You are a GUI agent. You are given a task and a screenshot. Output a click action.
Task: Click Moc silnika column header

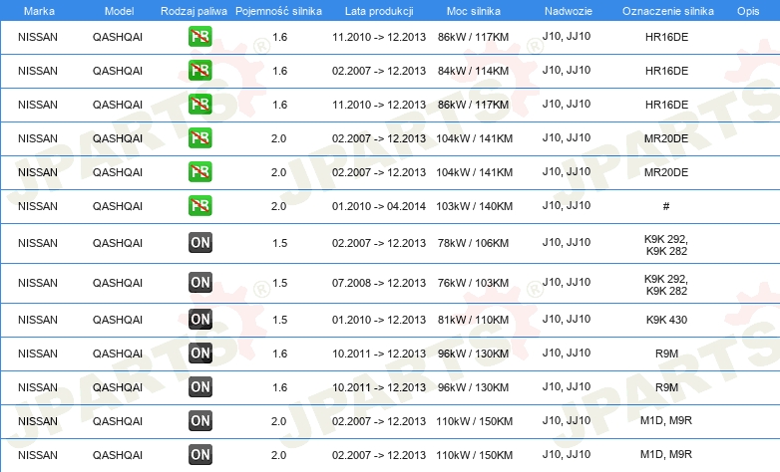pos(474,11)
